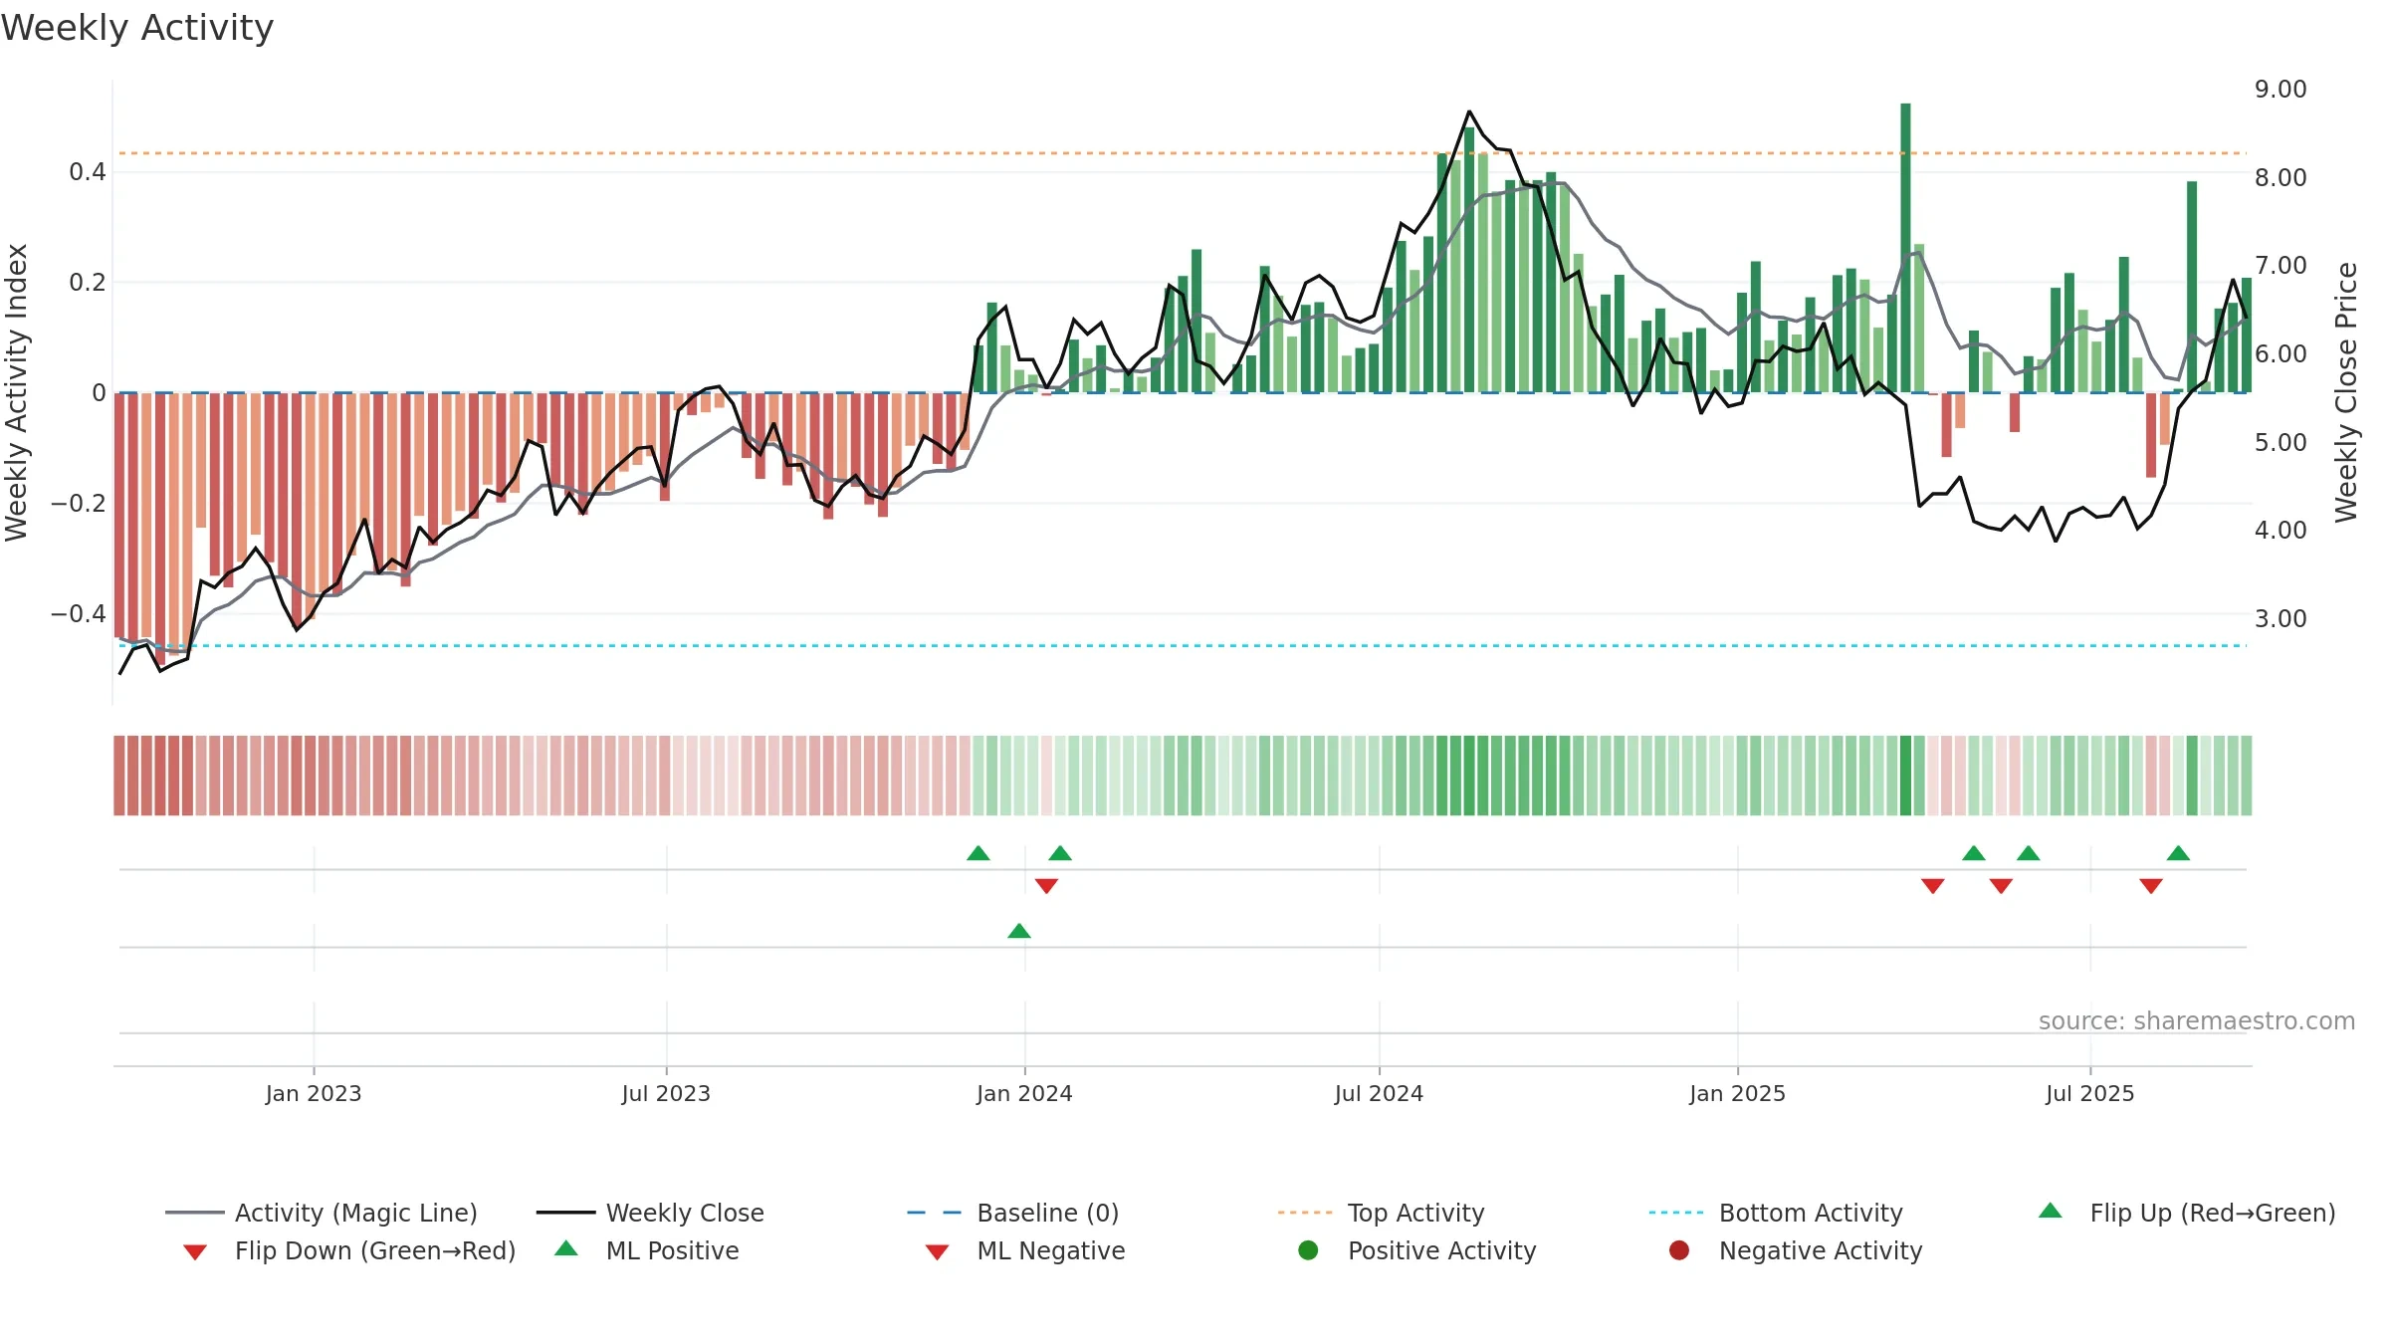The width and height of the screenshot is (2389, 1344).
Task: Toggle the Weekly Close legend entry
Action: click(650, 1213)
